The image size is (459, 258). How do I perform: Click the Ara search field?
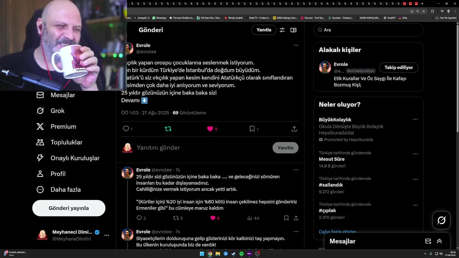pyautogui.click(x=369, y=30)
